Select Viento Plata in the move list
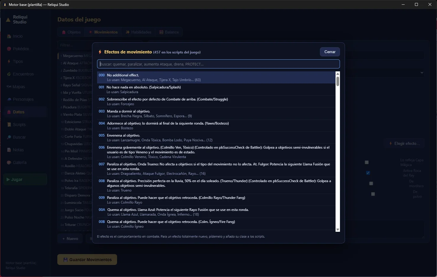Viewport: 437px width, 277px height. (75, 115)
